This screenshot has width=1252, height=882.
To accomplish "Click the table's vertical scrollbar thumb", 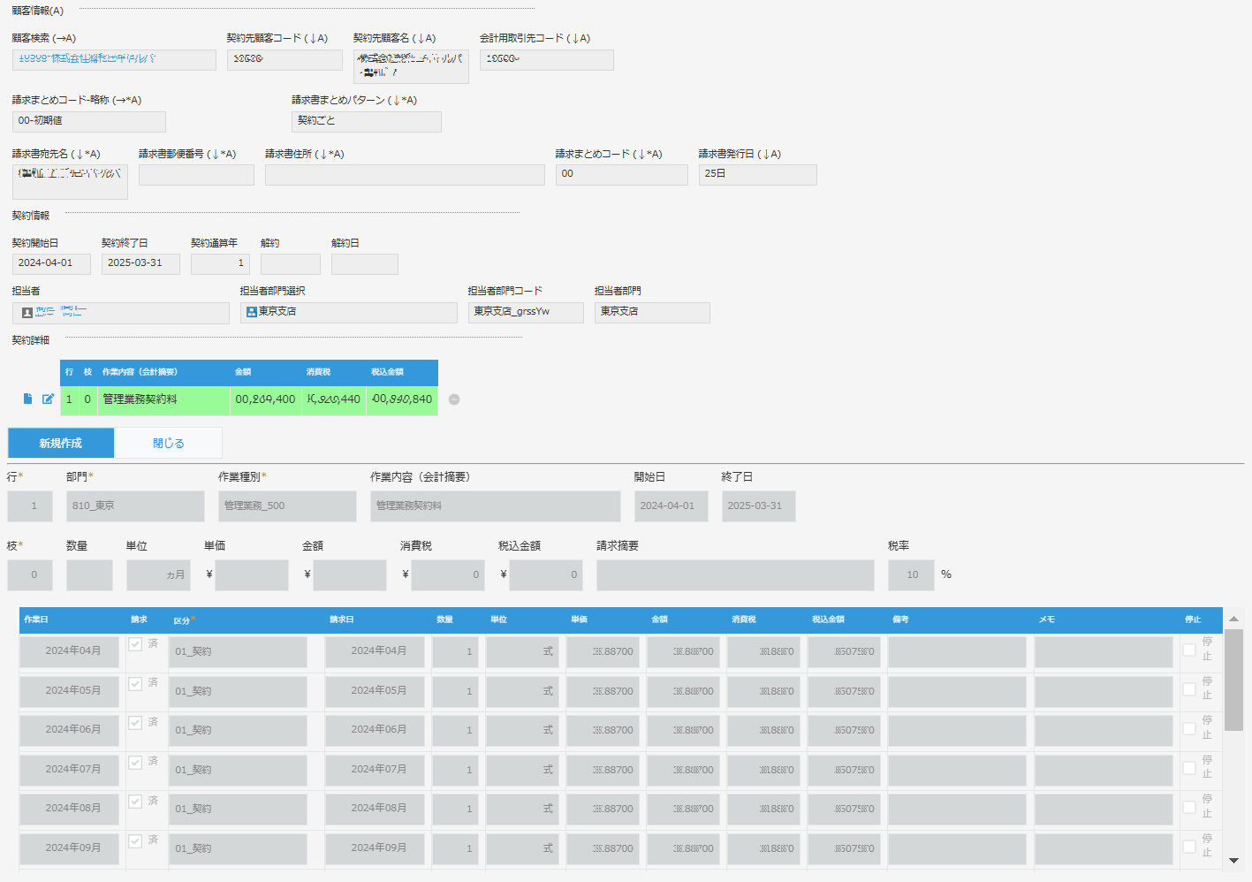I will pos(1233,681).
